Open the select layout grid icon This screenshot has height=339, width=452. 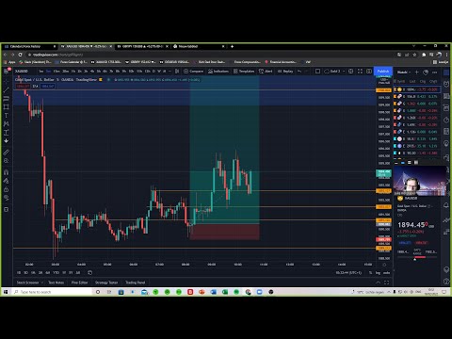pyautogui.click(x=317, y=72)
